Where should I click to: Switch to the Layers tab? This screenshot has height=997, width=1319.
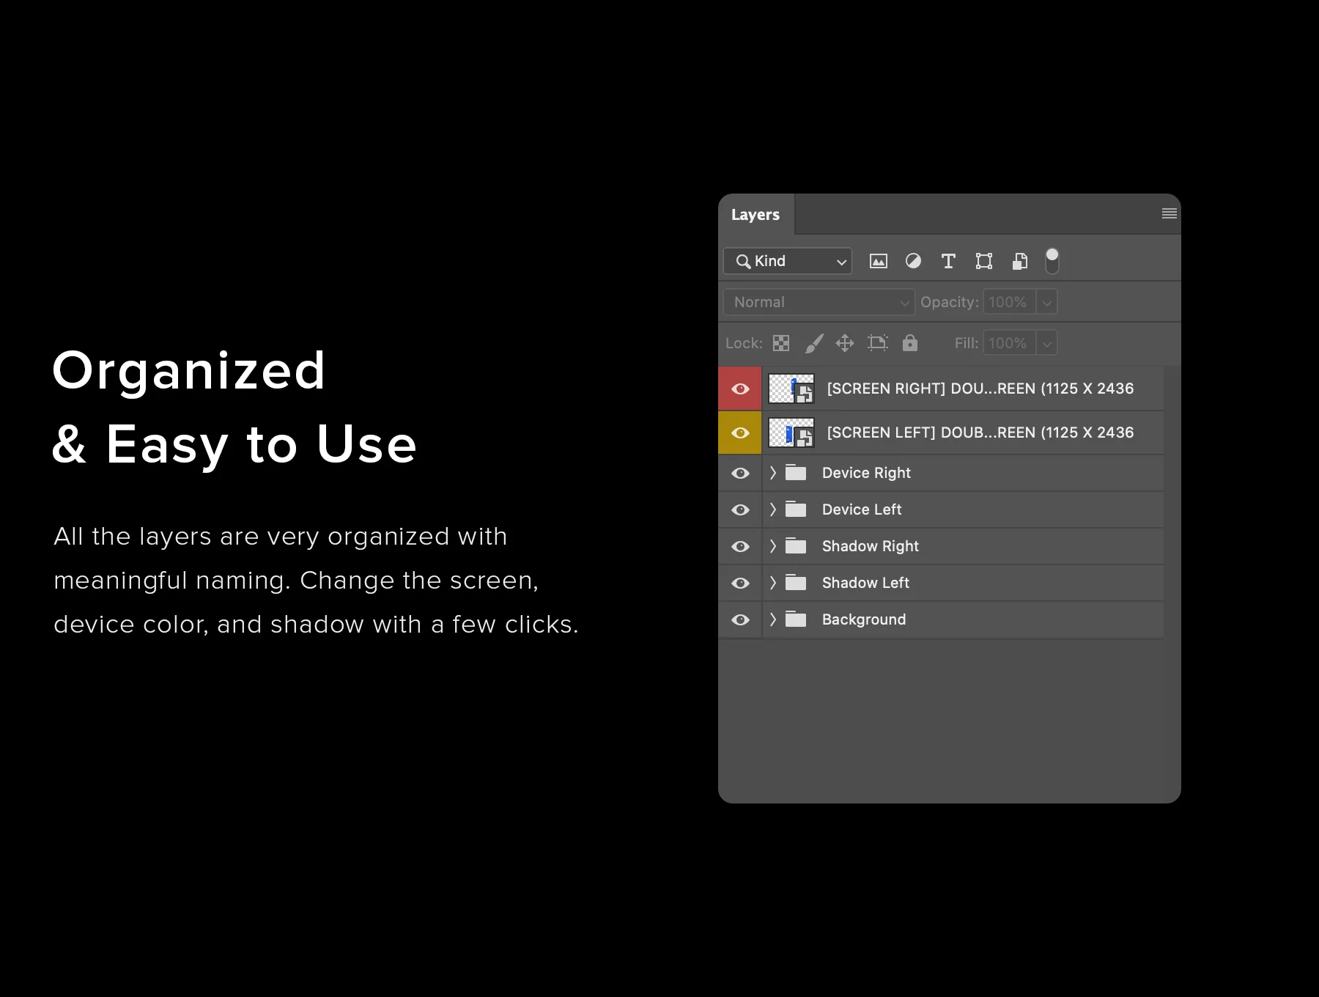[x=755, y=215]
